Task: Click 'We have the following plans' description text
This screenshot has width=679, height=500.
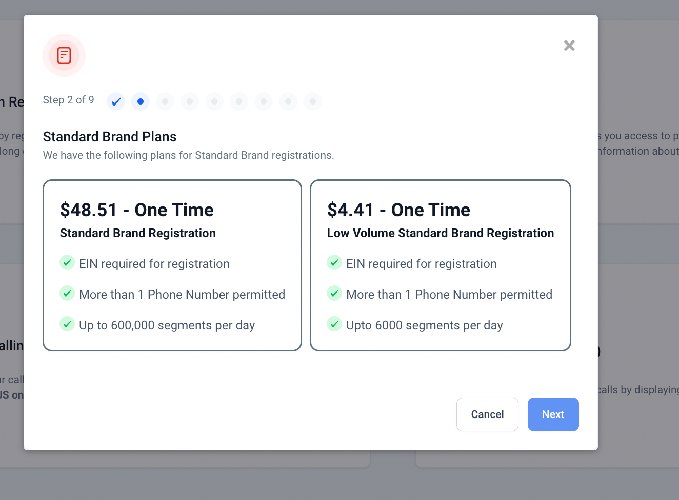Action: click(189, 155)
